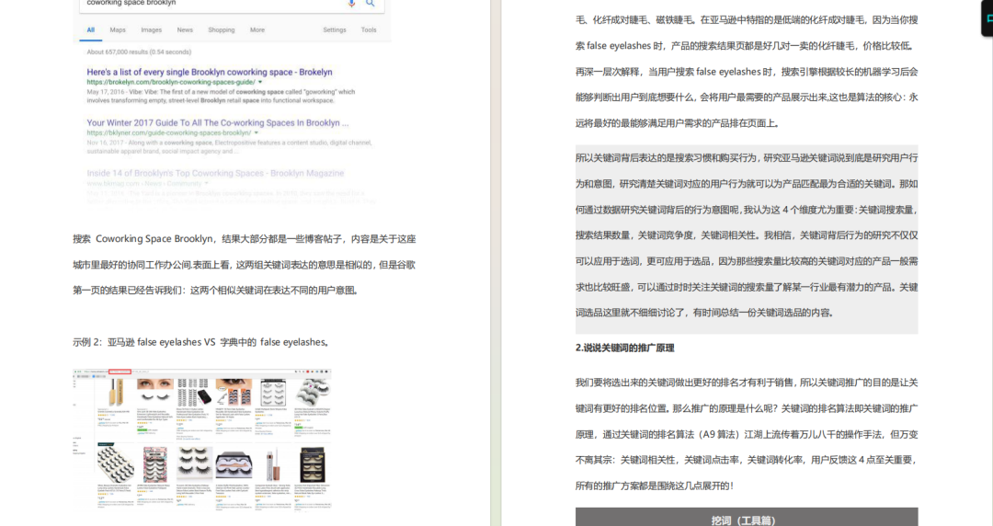Viewport: 993px width, 526px height.
Task: Click the Amazon false eyelashes screenshot
Action: click(202, 440)
